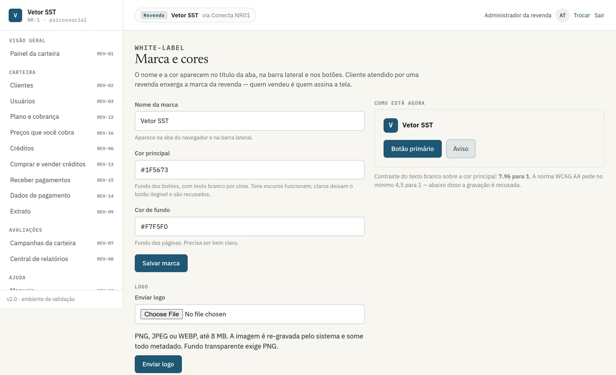Focus the Cor de fundo field
This screenshot has width=616, height=375.
click(250, 226)
